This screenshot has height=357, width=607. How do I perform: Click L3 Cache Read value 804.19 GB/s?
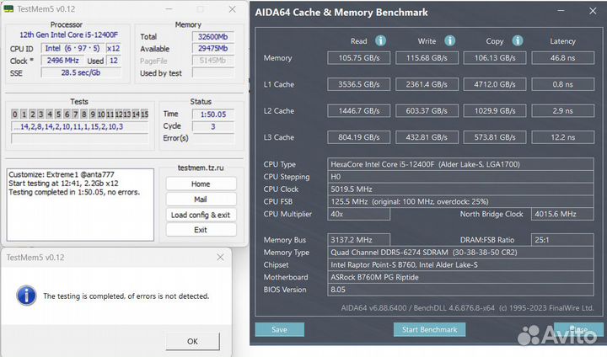pos(359,137)
